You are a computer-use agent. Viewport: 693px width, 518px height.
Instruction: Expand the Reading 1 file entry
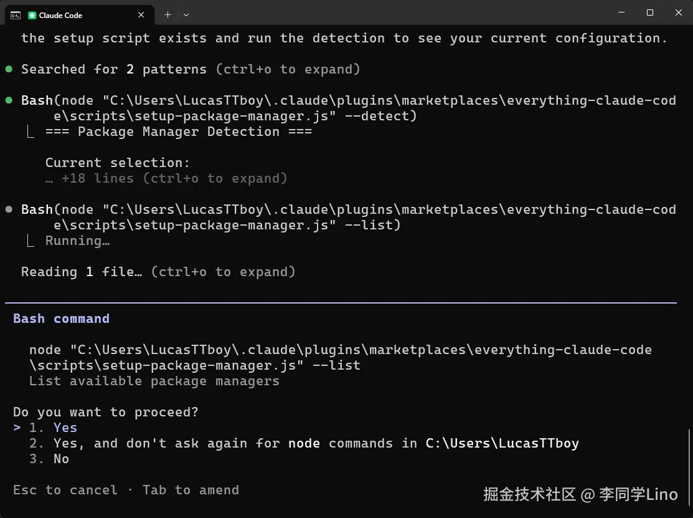pyautogui.click(x=222, y=272)
